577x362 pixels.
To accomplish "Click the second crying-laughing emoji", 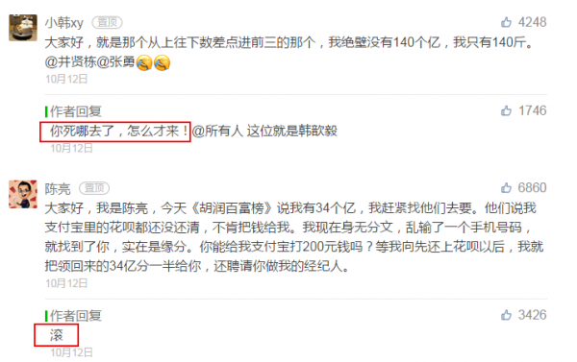I will (162, 62).
